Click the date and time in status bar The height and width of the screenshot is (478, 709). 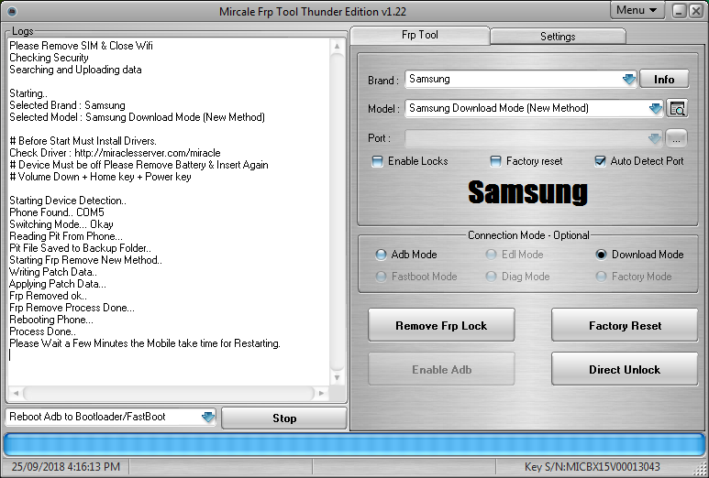click(x=66, y=467)
